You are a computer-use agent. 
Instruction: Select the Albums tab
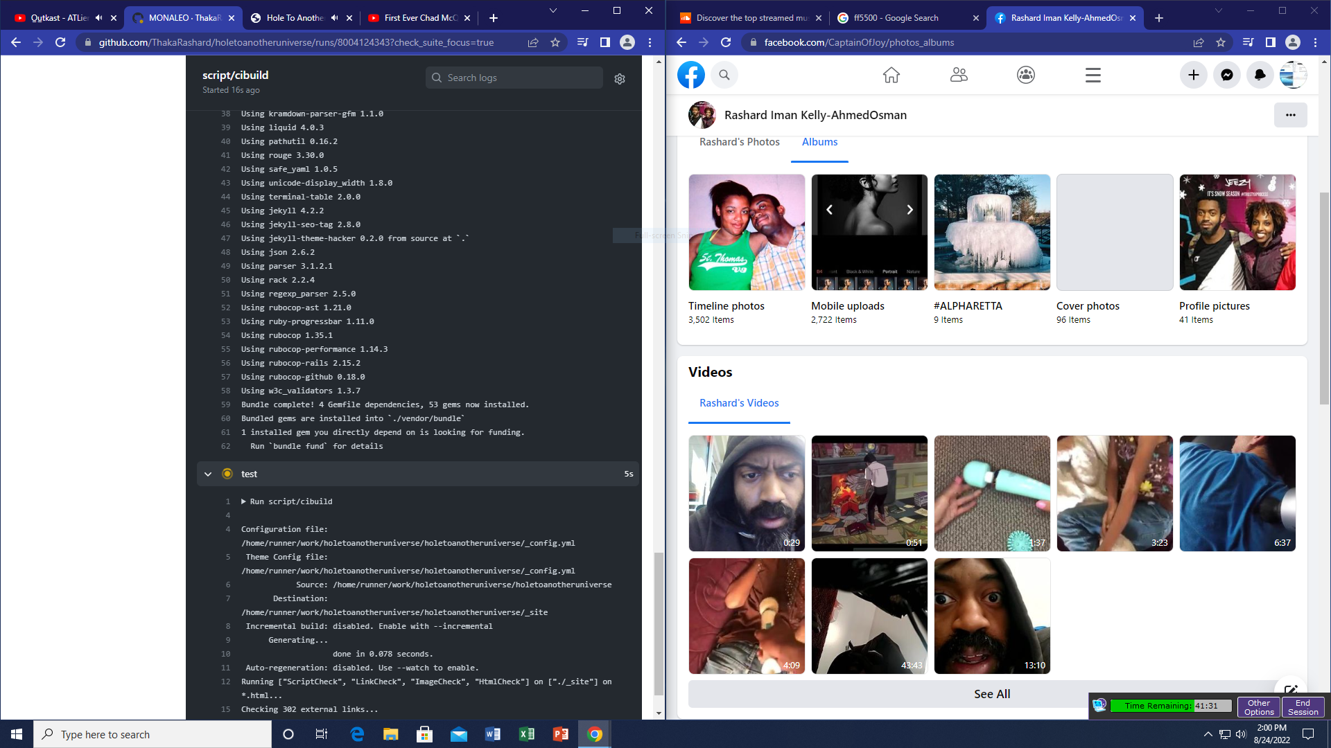[819, 142]
